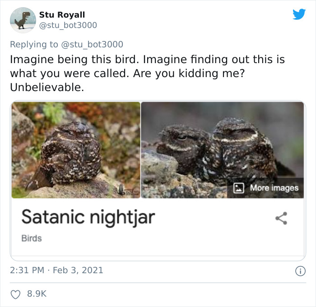The width and height of the screenshot is (316, 307).
Task: Click the picture icon in More images
Action: (239, 188)
